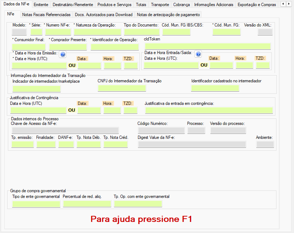This screenshot has width=294, height=233.
Task: Open Docs. Autorizados para Download sub-tab
Action: pyautogui.click(x=104, y=15)
